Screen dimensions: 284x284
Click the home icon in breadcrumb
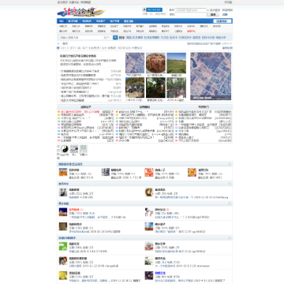point(58,43)
